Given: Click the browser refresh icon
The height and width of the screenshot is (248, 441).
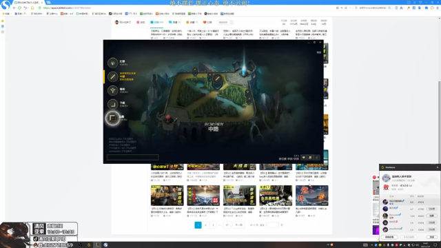Looking at the screenshot, I should 20,8.
